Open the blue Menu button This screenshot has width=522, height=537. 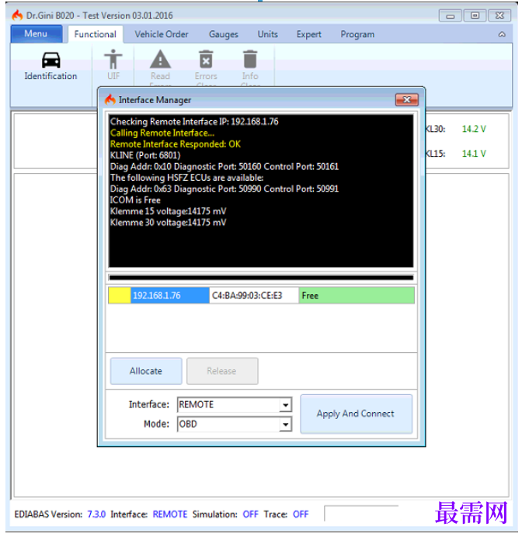point(37,34)
